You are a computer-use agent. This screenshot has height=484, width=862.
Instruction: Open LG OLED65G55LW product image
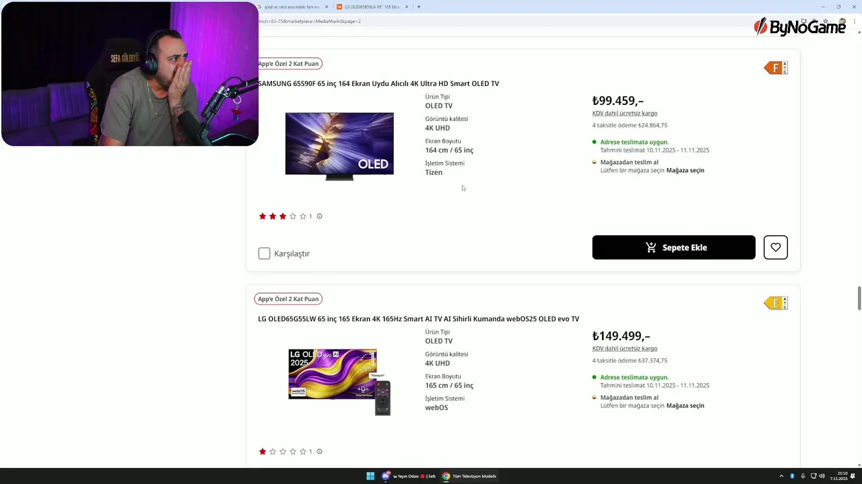(339, 381)
